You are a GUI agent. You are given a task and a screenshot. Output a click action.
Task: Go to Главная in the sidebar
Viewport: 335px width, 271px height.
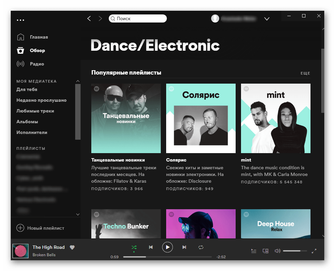click(39, 37)
